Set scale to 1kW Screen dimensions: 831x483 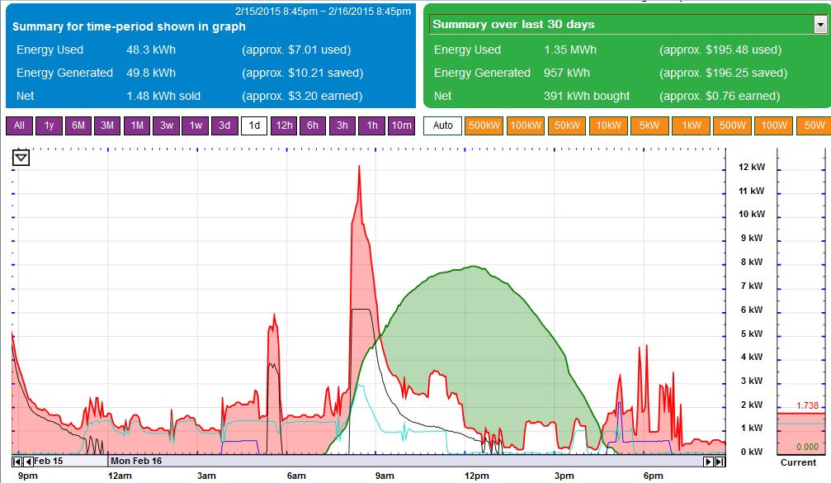click(x=691, y=125)
